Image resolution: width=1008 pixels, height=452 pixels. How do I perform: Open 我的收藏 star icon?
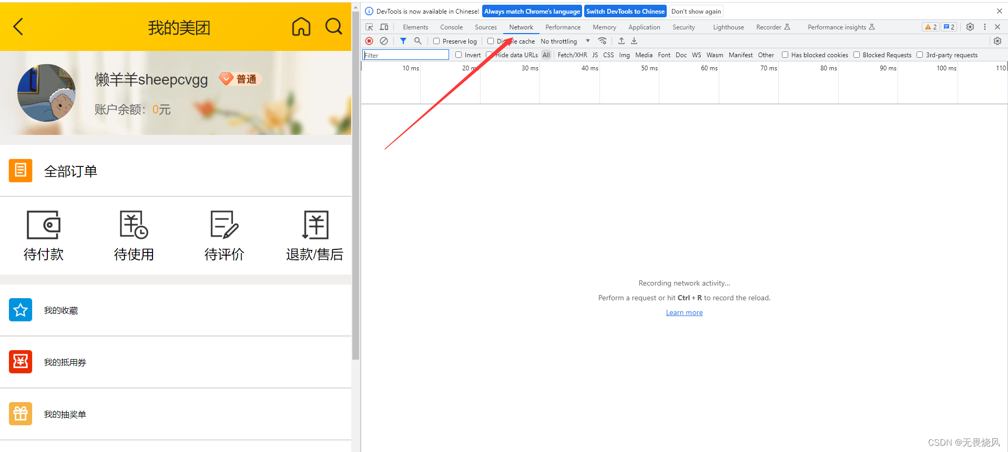pyautogui.click(x=21, y=310)
